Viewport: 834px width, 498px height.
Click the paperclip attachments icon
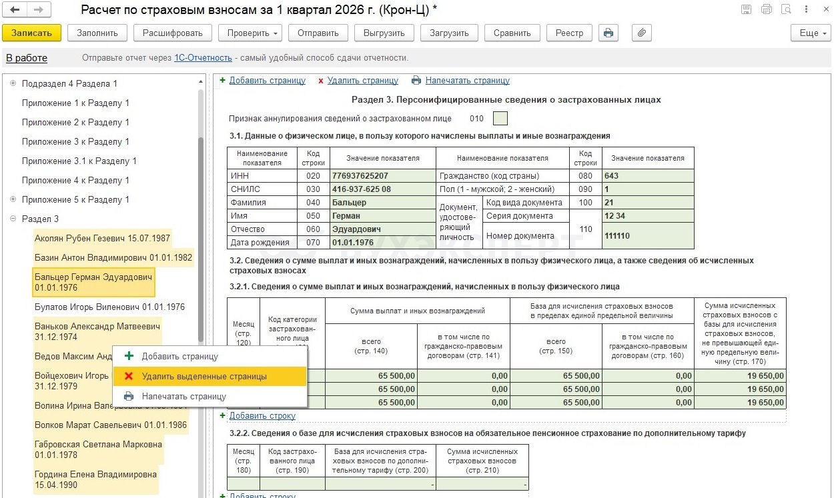click(x=641, y=33)
